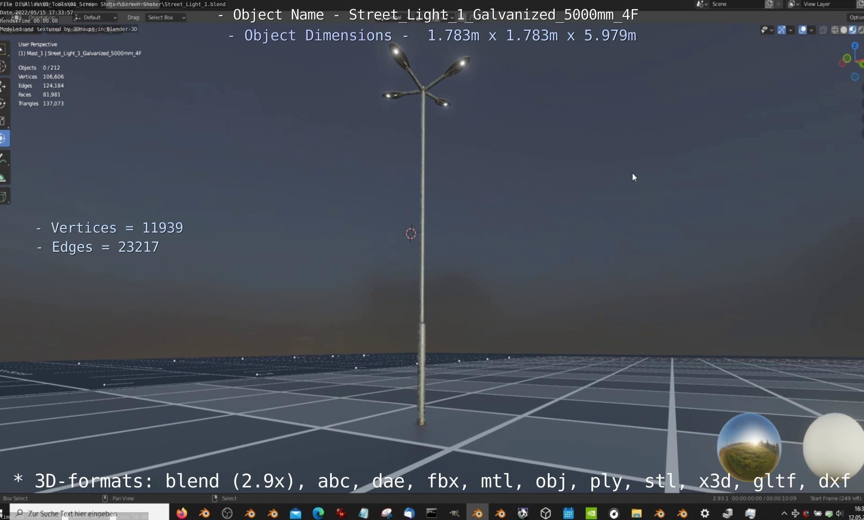This screenshot has width=864, height=520.
Task: Click the blue Z axis gizmo
Action: 855,46
